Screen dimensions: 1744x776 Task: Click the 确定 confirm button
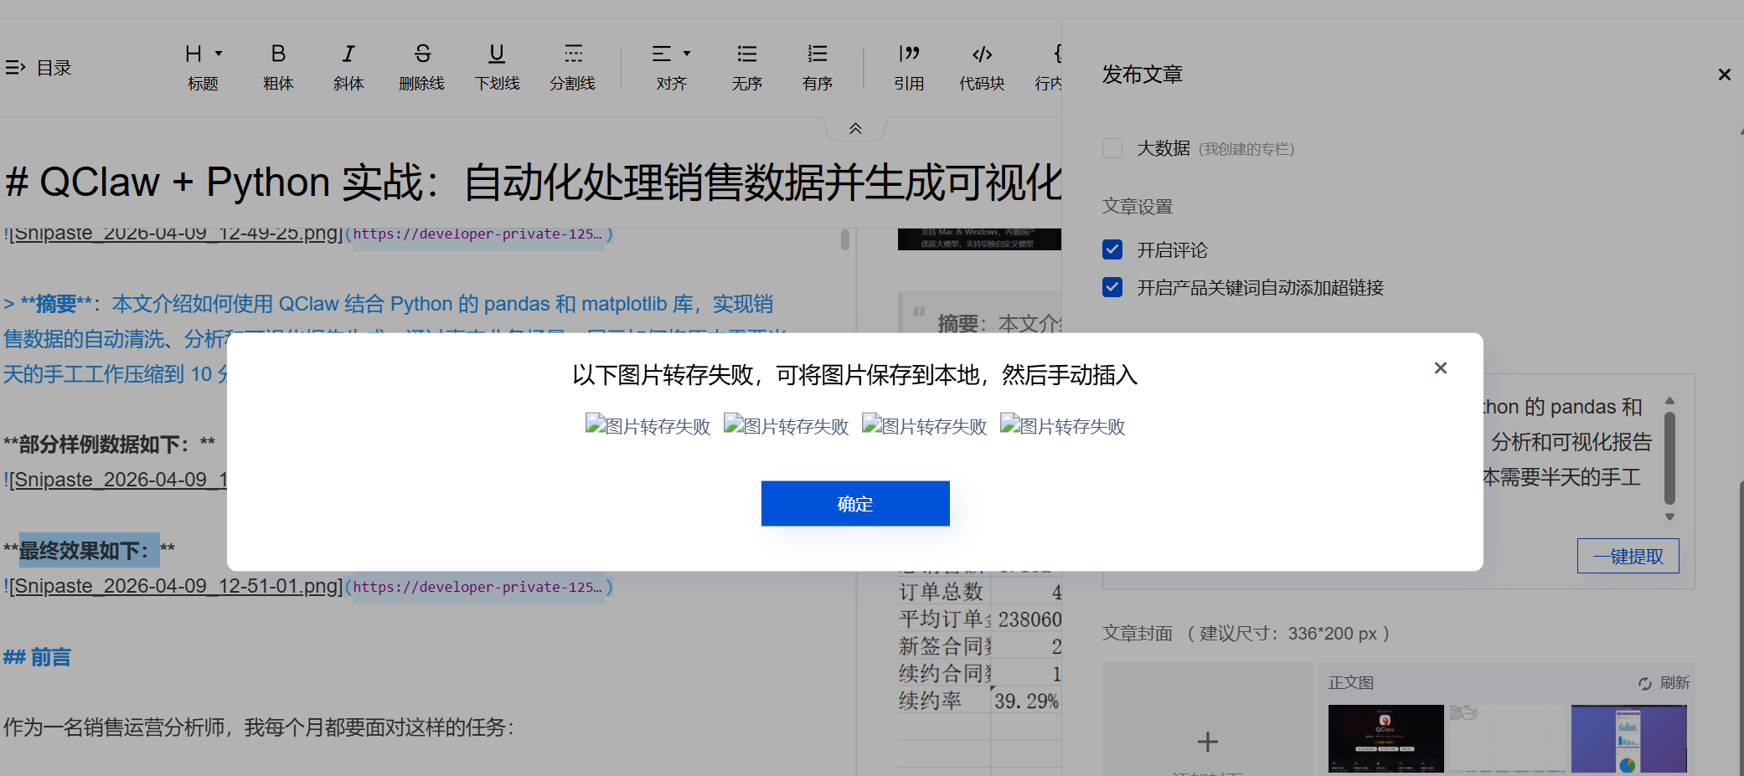coord(855,503)
